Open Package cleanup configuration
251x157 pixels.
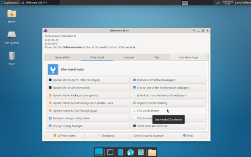88,118
